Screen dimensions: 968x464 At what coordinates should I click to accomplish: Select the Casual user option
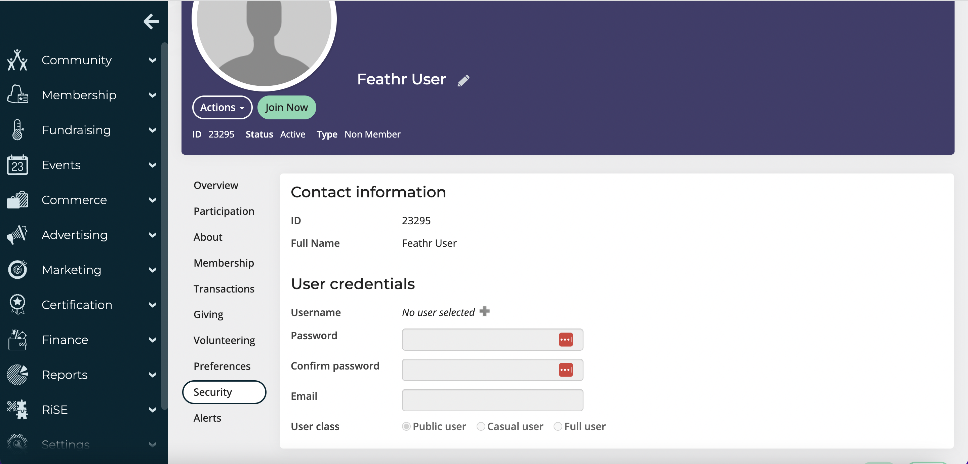481,426
